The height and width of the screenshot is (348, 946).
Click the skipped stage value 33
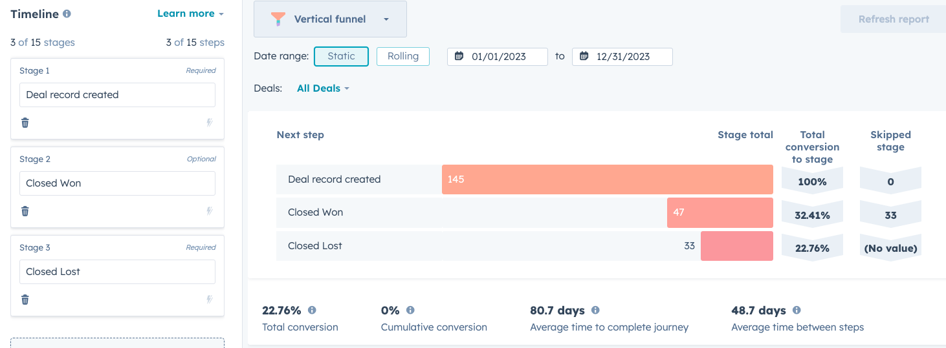[890, 216]
